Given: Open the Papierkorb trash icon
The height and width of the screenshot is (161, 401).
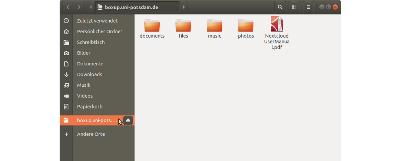Looking at the screenshot, I should [x=66, y=107].
